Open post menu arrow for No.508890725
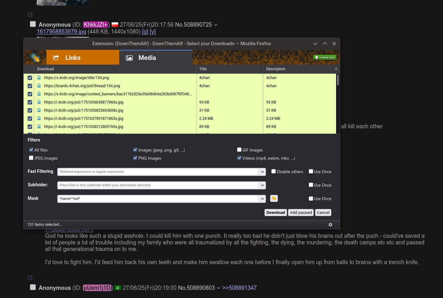The height and width of the screenshot is (298, 443). pyautogui.click(x=216, y=25)
